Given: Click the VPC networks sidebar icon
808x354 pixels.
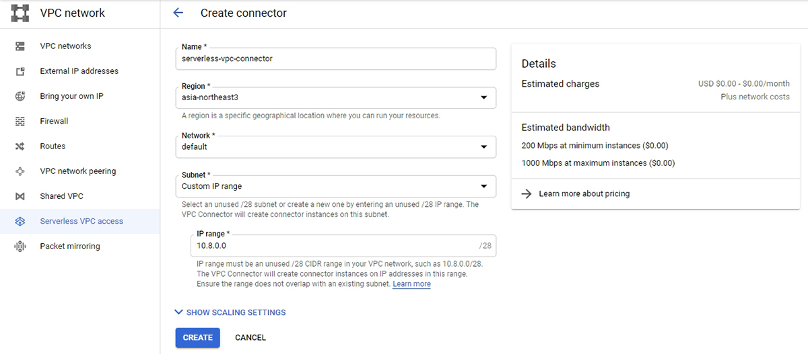Looking at the screenshot, I should 20,46.
